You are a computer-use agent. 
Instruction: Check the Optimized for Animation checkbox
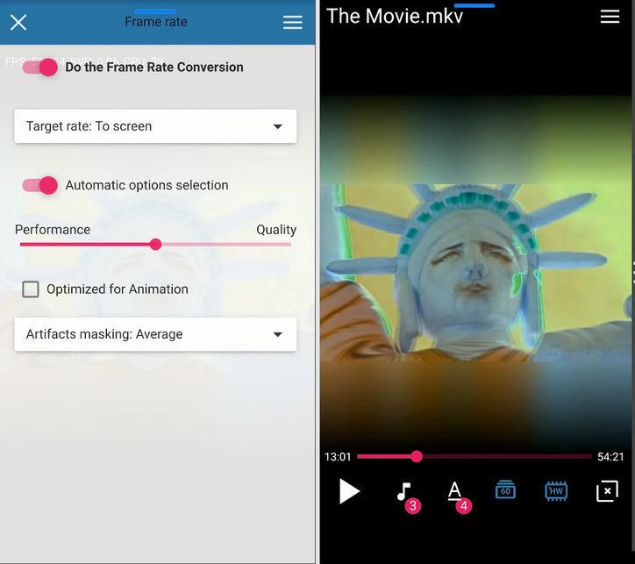tap(31, 289)
